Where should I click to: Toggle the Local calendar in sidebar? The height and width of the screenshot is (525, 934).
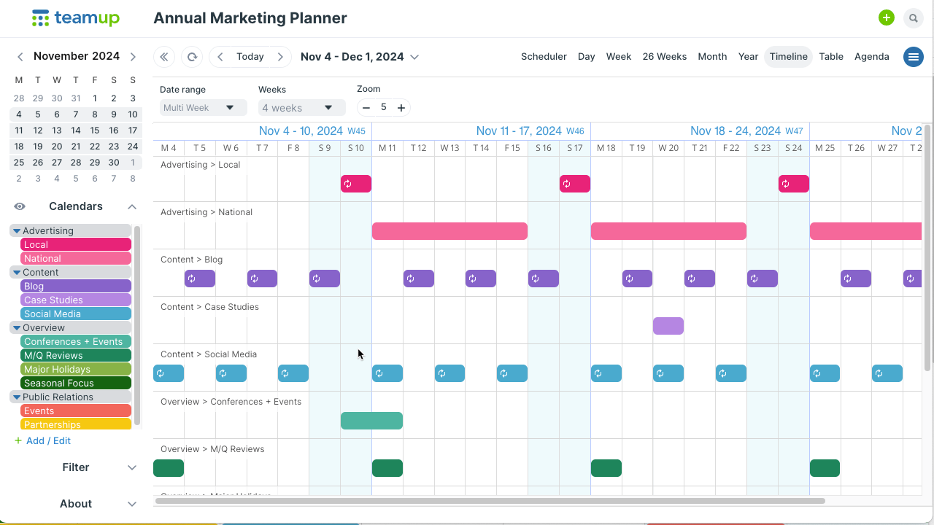coord(76,245)
